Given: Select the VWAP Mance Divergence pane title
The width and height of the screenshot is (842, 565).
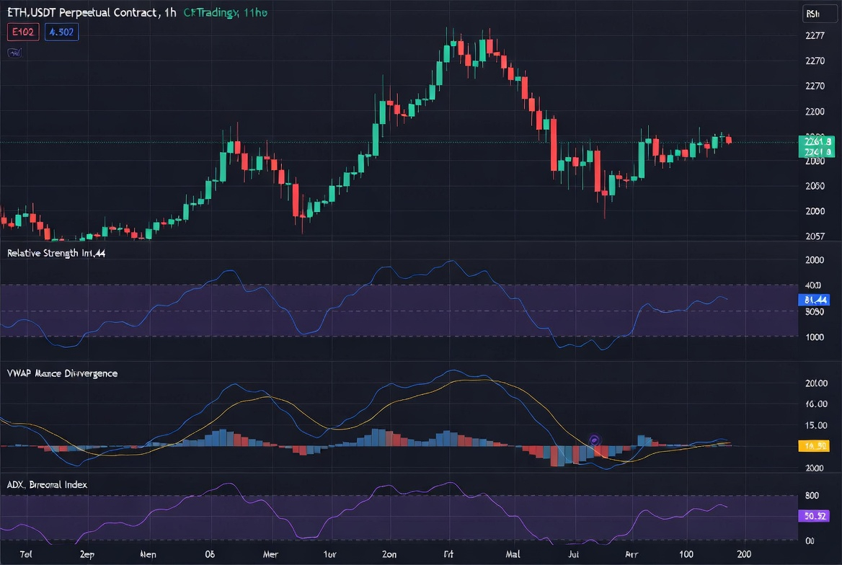Looking at the screenshot, I should click(x=62, y=373).
